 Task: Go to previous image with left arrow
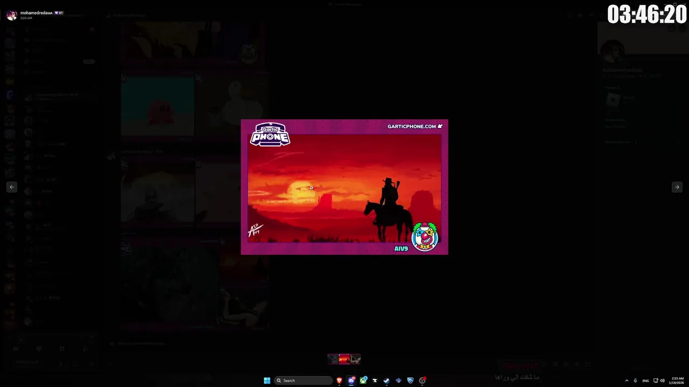(x=12, y=187)
